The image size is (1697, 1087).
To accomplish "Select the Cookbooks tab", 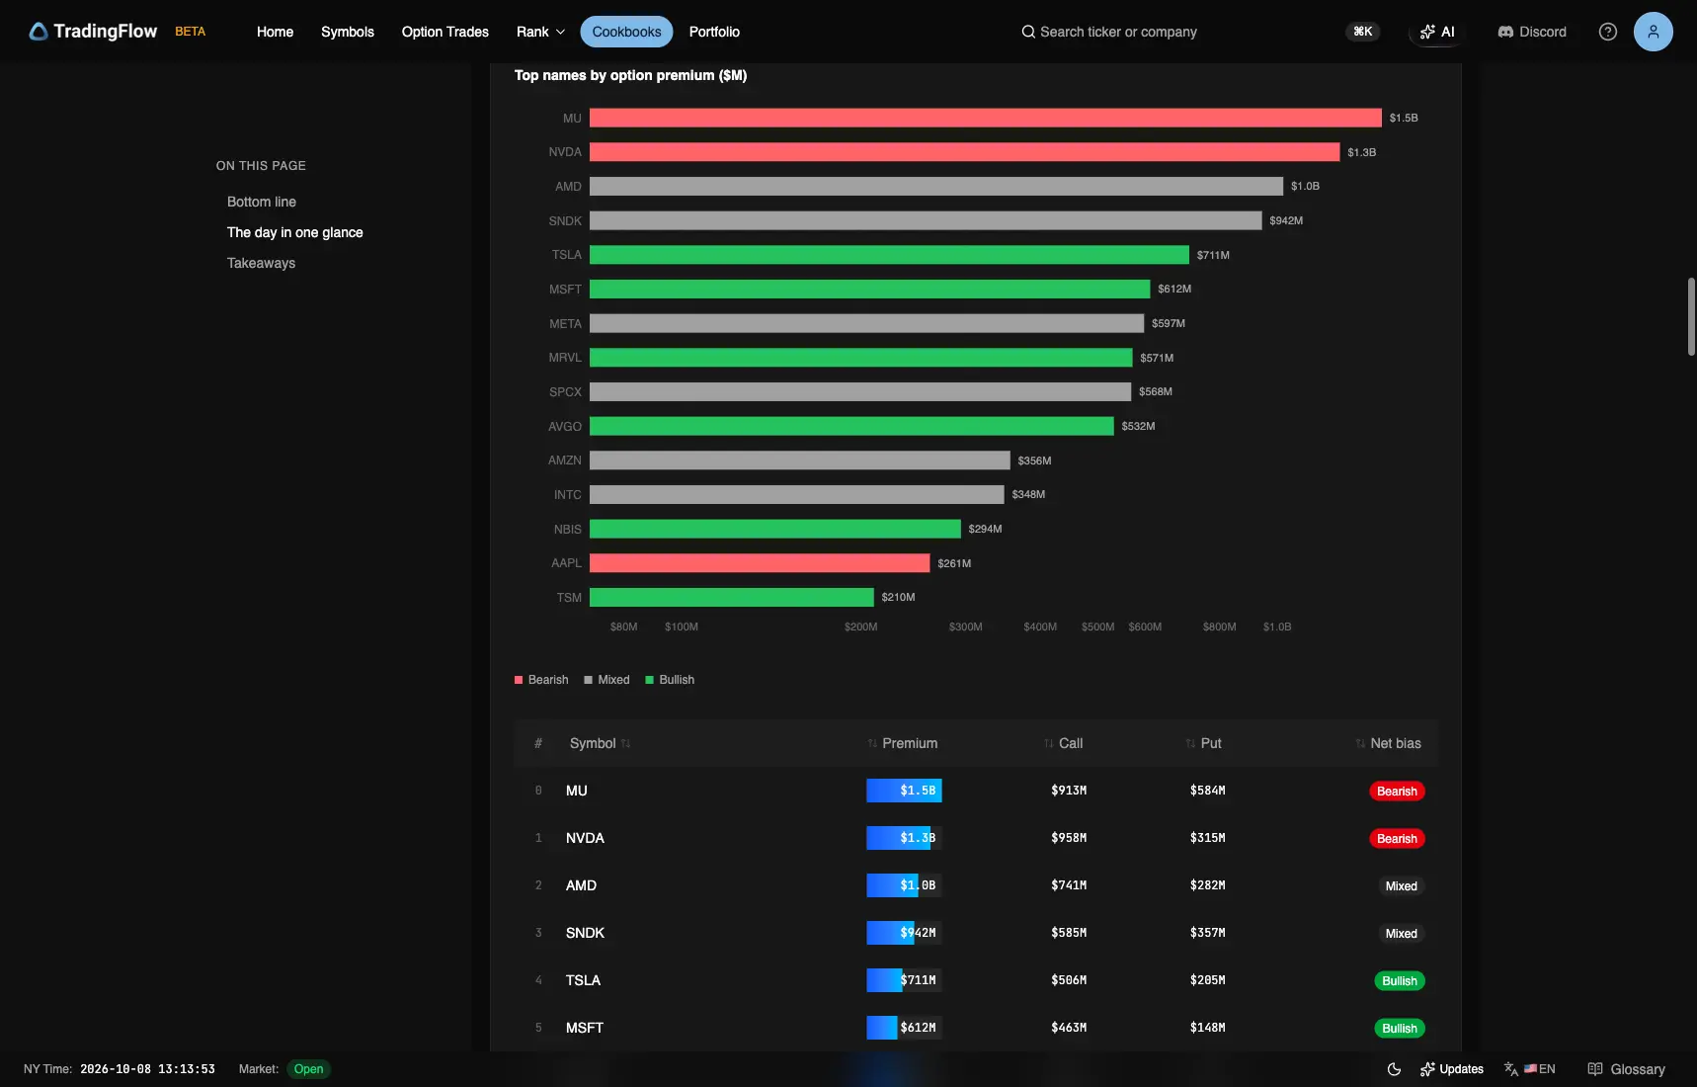I will click(626, 32).
